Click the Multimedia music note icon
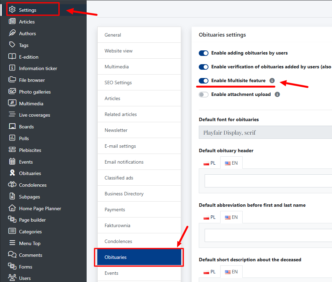332x282 pixels. coord(12,103)
